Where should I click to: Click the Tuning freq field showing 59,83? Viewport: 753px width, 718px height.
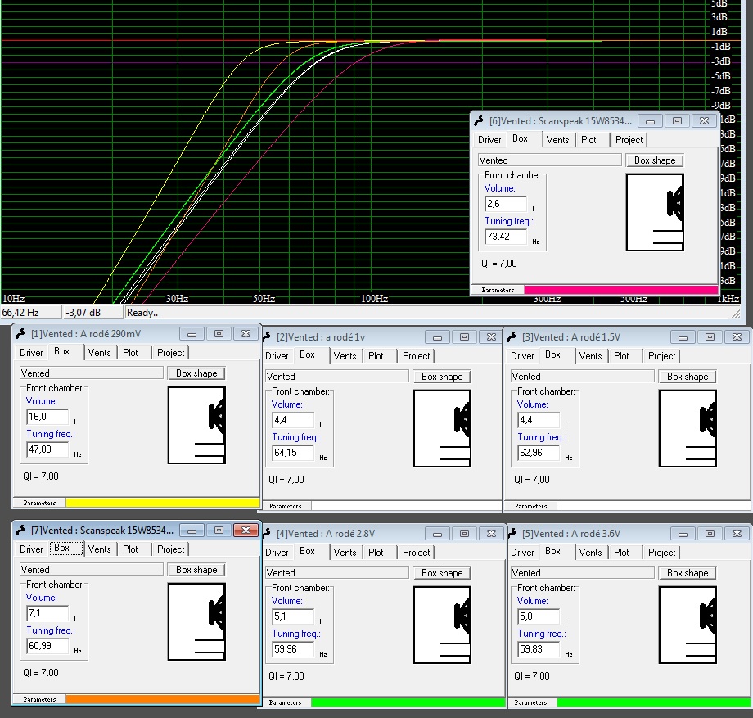pos(539,649)
